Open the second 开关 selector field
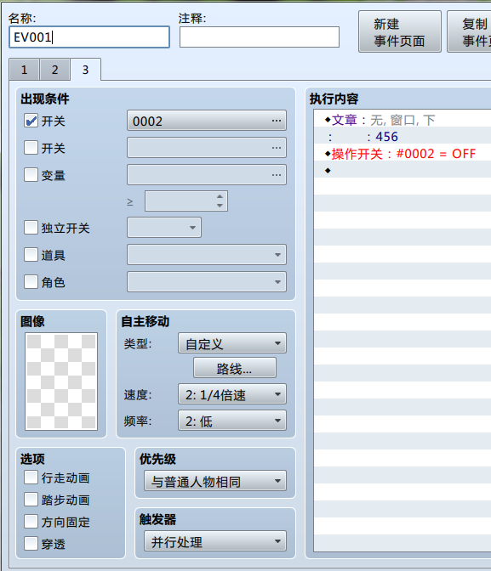This screenshot has width=491, height=571. pos(207,148)
